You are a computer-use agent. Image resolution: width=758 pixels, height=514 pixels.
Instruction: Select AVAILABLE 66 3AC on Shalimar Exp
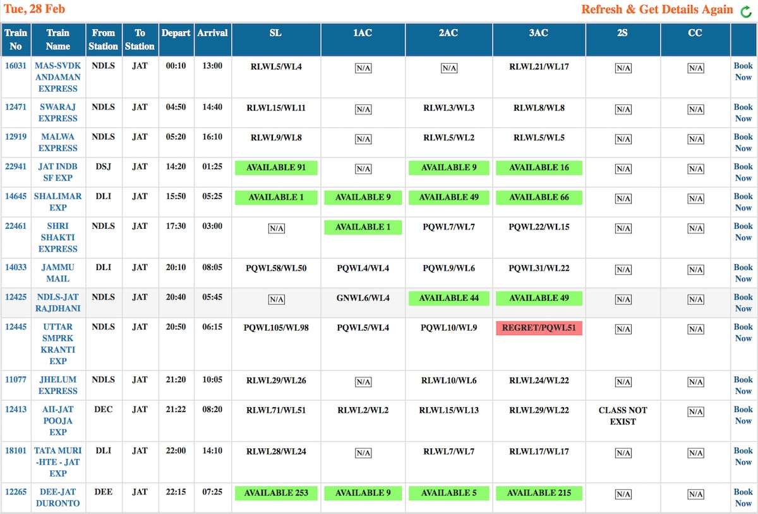coord(539,197)
